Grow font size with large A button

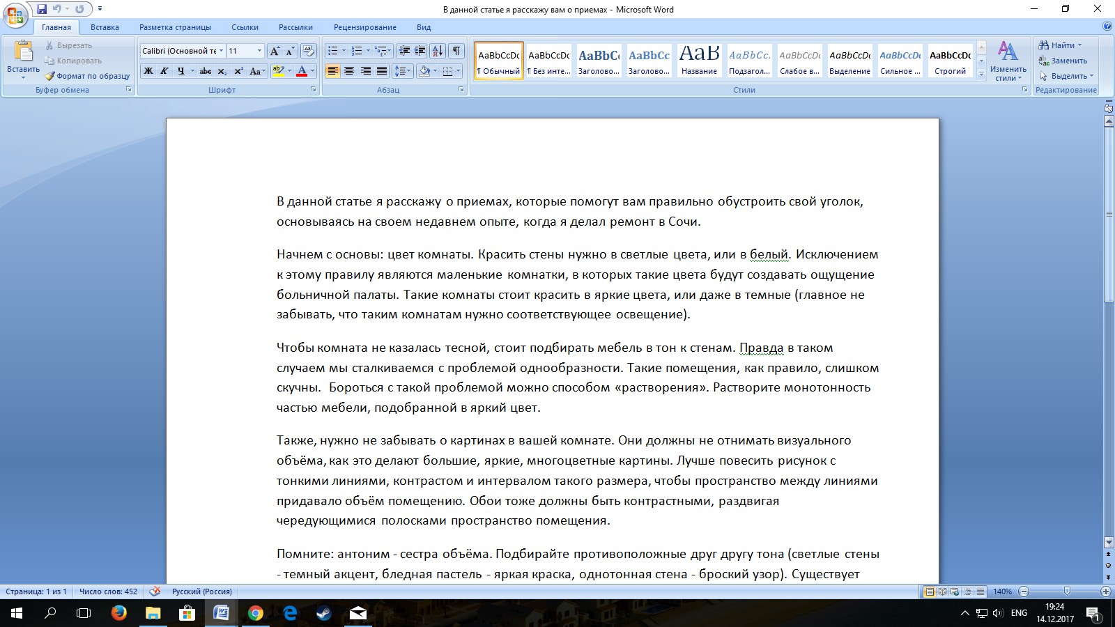click(x=275, y=51)
